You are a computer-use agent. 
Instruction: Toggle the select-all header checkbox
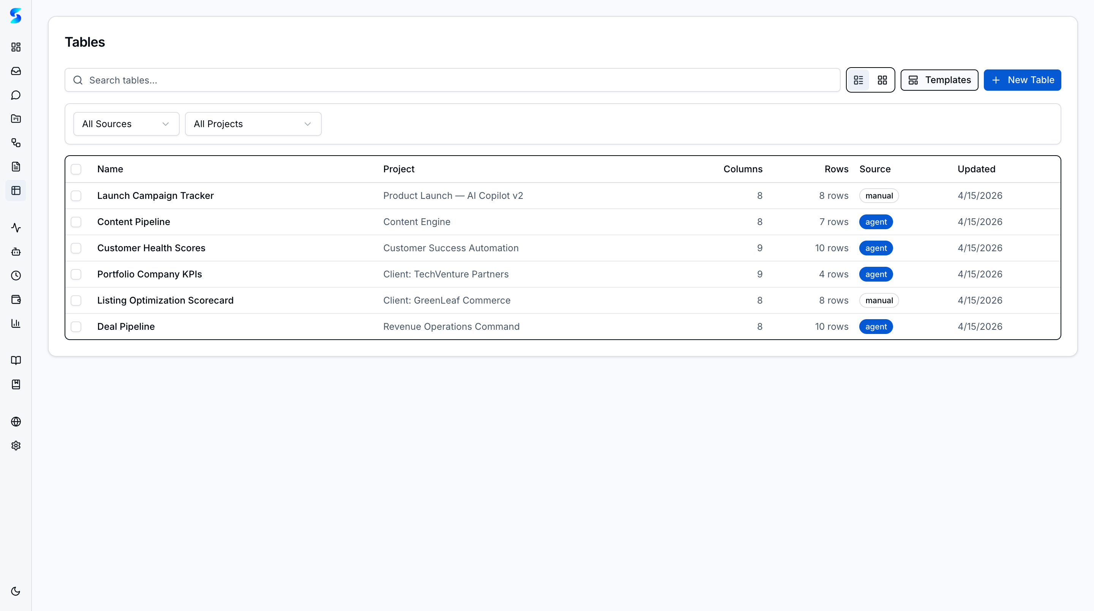(76, 169)
